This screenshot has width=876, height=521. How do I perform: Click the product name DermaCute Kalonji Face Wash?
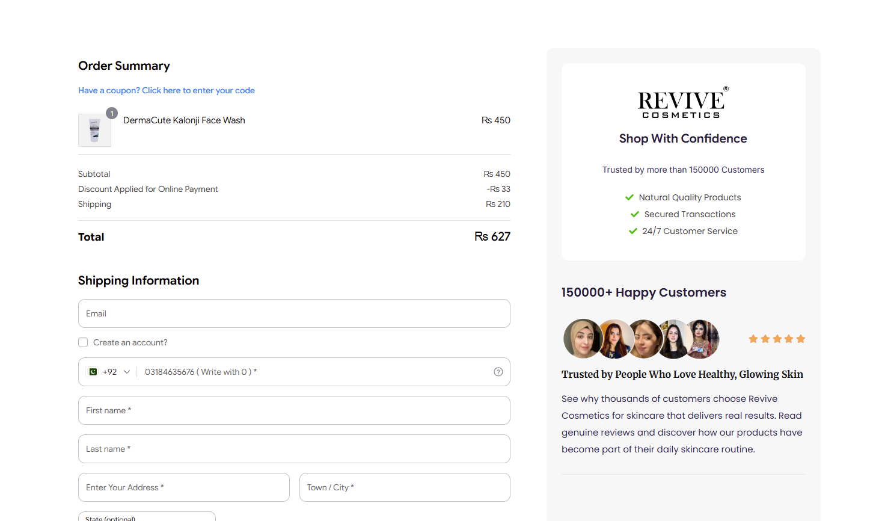point(184,120)
